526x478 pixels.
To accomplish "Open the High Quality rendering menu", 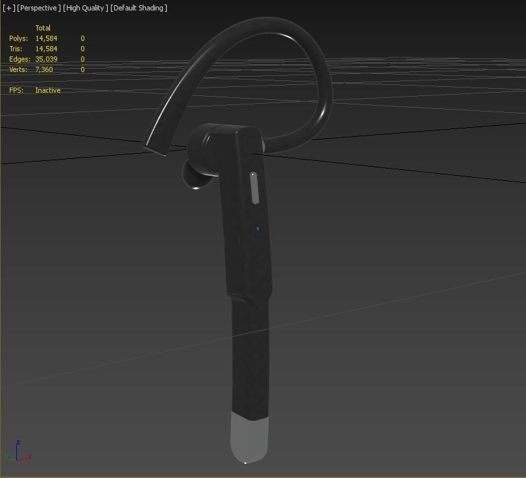I will [86, 8].
